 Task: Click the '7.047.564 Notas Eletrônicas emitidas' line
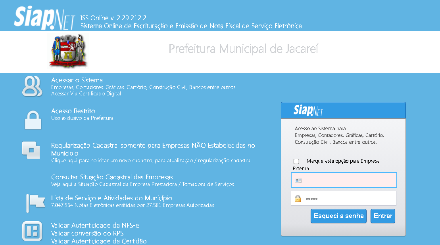pos(133,205)
